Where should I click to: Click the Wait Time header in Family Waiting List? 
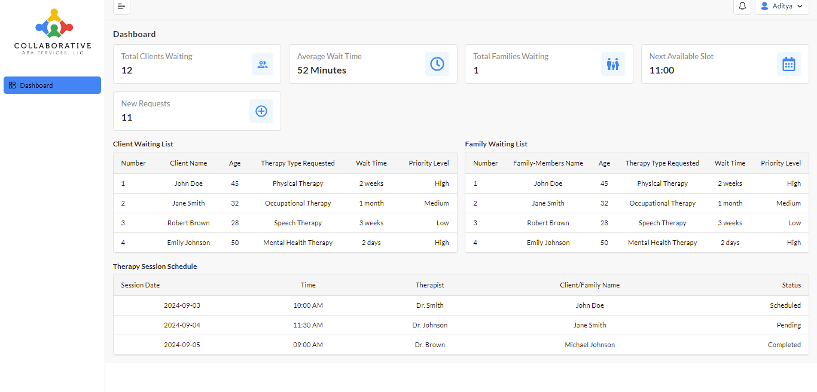click(x=730, y=163)
